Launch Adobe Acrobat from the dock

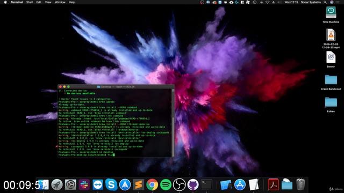(273, 184)
